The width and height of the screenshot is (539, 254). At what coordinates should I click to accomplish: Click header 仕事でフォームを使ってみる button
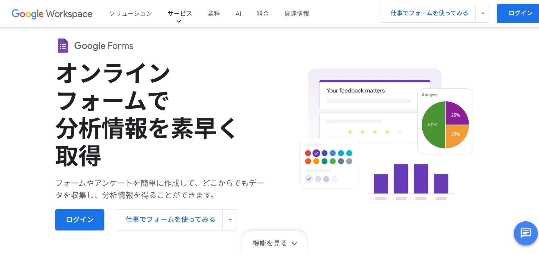pos(428,13)
